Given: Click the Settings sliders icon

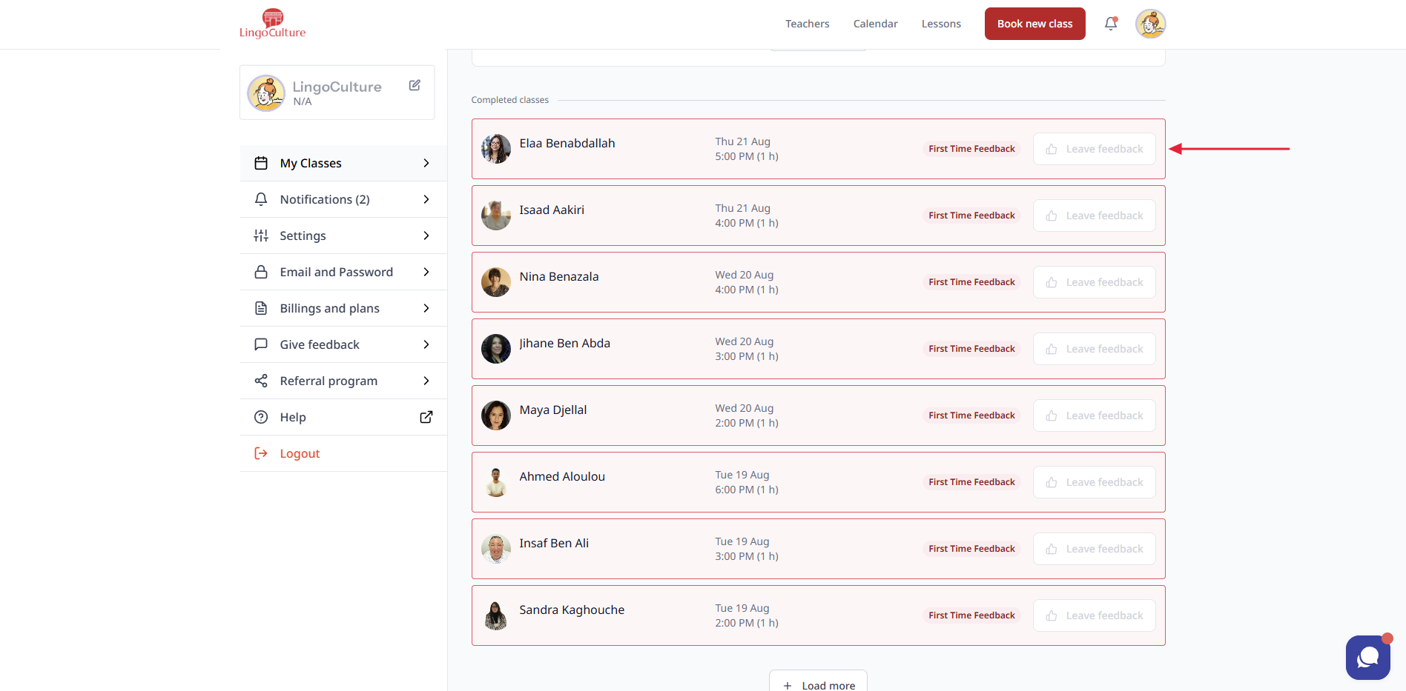Looking at the screenshot, I should (x=261, y=236).
